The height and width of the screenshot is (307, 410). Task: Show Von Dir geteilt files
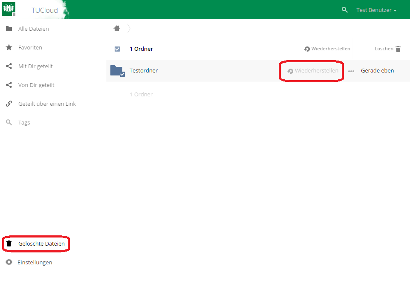click(x=36, y=85)
